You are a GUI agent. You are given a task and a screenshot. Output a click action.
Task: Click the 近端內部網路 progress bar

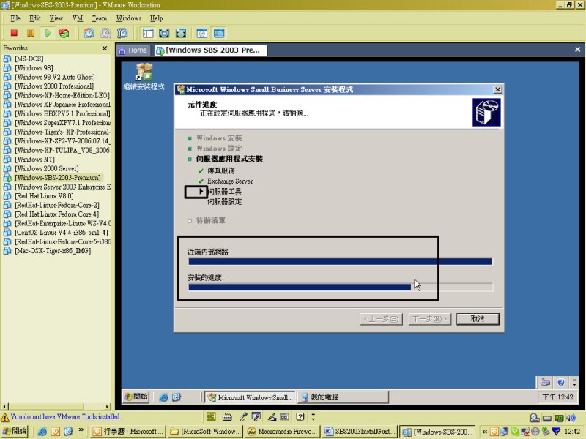(x=340, y=262)
